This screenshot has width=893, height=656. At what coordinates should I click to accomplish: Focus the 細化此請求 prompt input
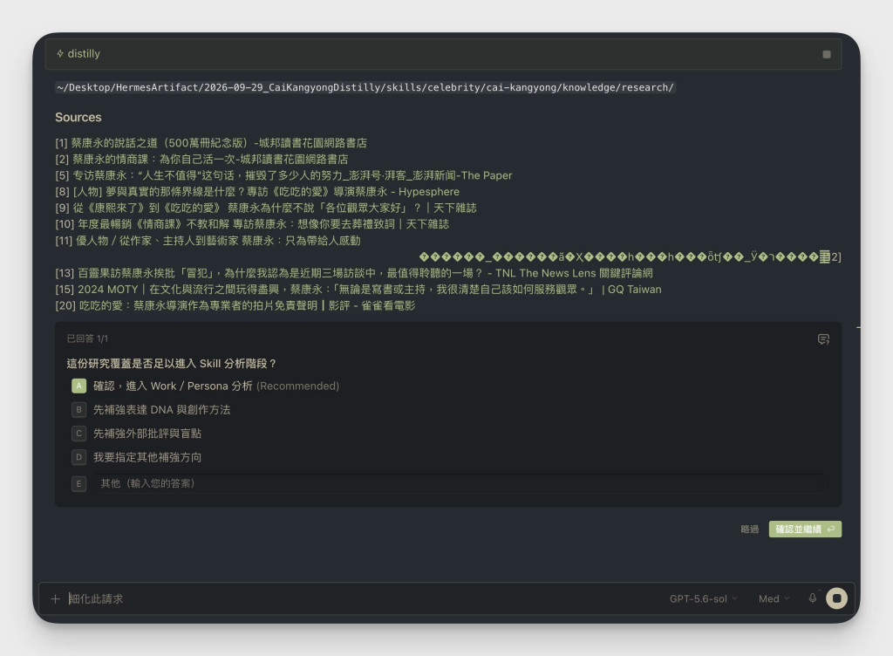pyautogui.click(x=365, y=598)
